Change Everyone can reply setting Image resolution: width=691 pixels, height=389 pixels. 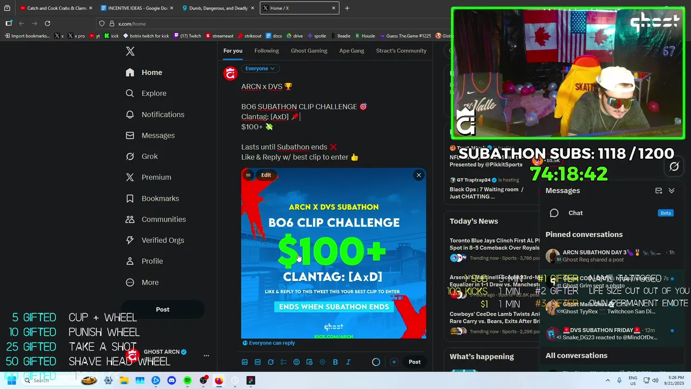(268, 343)
